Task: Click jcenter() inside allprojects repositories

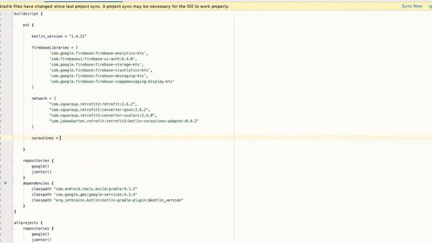Action: coord(41,240)
